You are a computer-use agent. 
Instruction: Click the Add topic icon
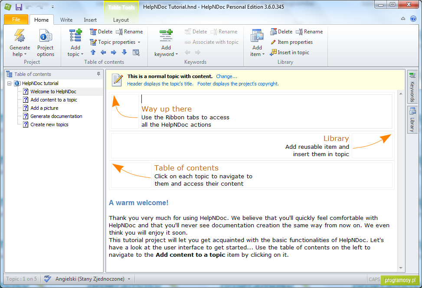click(75, 36)
